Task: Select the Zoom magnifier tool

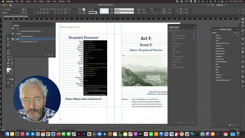Action: pyautogui.click(x=12, y=66)
